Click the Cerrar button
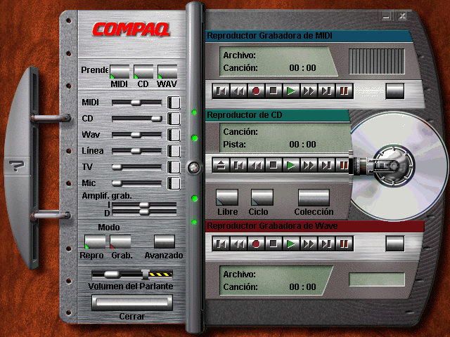450x337 pixels. point(131,303)
